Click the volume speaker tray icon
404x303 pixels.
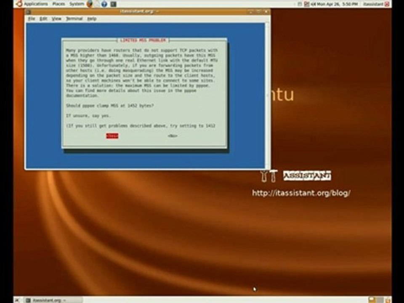point(313,4)
